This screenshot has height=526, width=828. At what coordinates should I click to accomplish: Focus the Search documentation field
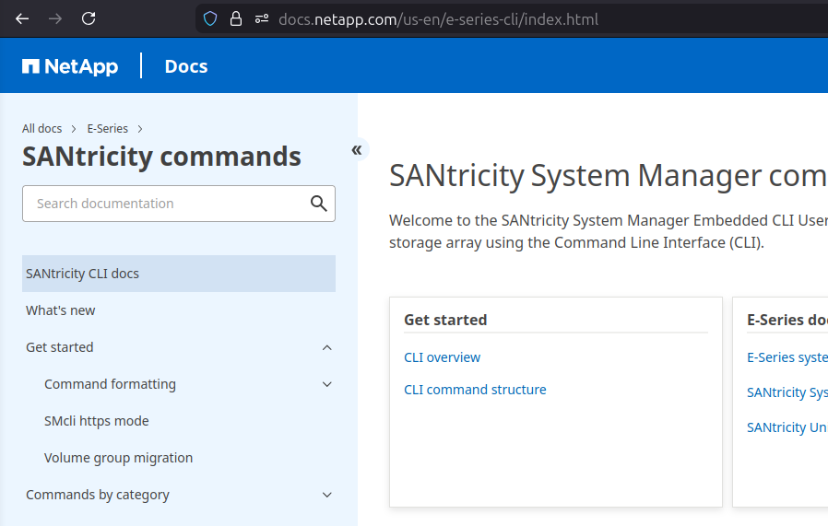(x=179, y=204)
